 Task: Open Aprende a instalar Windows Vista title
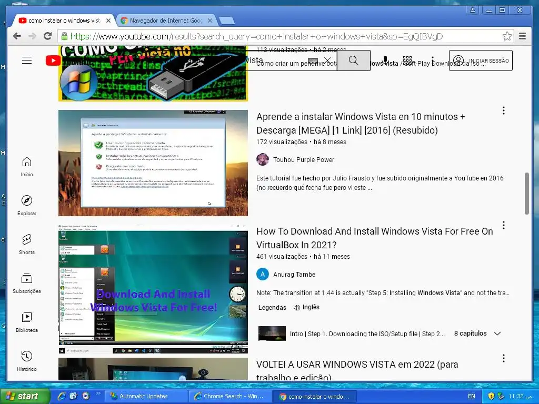(x=361, y=123)
